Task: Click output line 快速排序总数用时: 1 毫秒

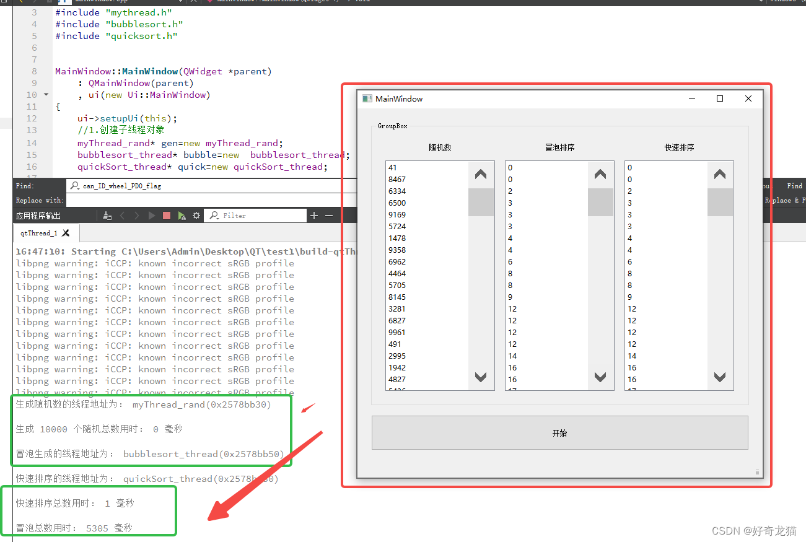Action: pos(75,503)
